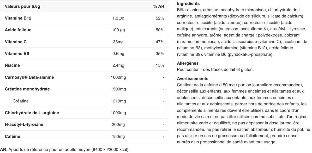Image resolution: width=312 pixels, height=153 pixels.
Task: Click the % AR column header
Action: tap(159, 6)
